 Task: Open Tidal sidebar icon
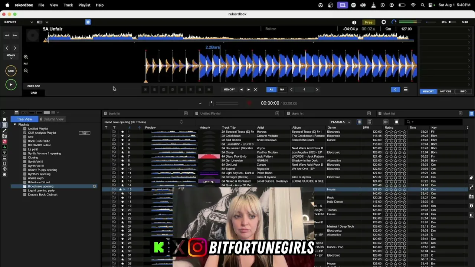[4, 152]
